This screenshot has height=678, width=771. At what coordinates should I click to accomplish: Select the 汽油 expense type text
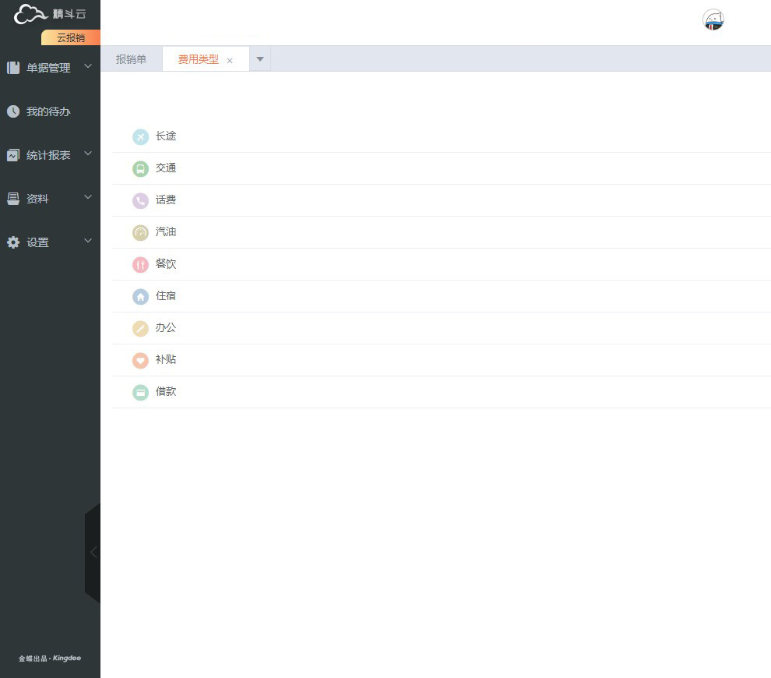coord(166,231)
